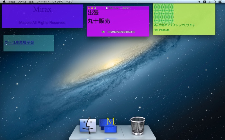Open the 編集 menu

tap(31, 2)
